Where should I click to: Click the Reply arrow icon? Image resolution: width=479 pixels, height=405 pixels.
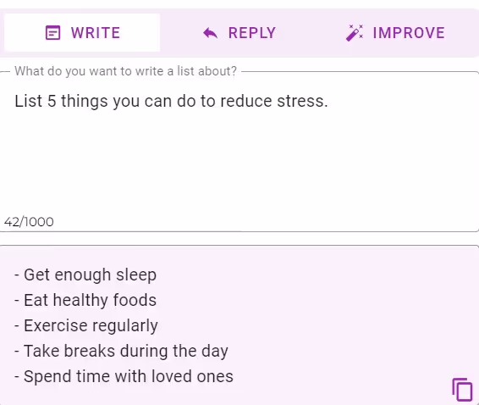pyautogui.click(x=210, y=33)
